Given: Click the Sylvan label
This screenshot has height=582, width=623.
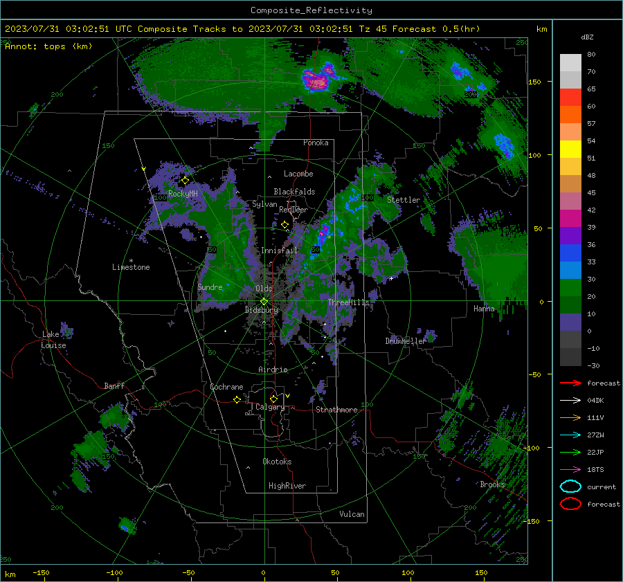Looking at the screenshot, I should click(264, 204).
